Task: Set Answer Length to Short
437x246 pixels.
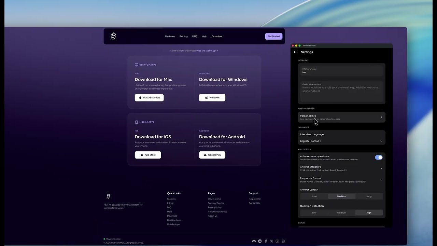Action: [x=314, y=196]
